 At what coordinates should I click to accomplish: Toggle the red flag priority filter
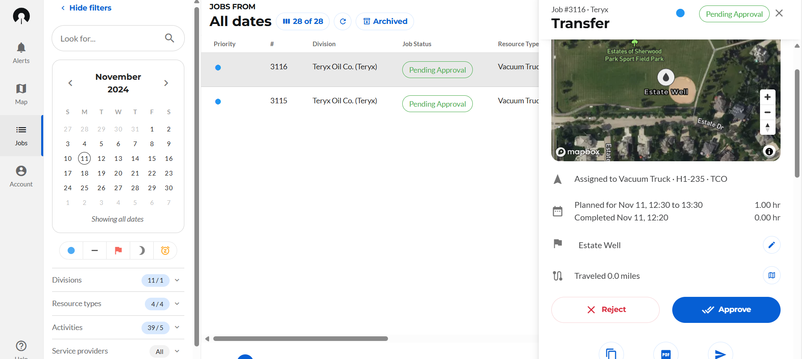click(x=118, y=251)
